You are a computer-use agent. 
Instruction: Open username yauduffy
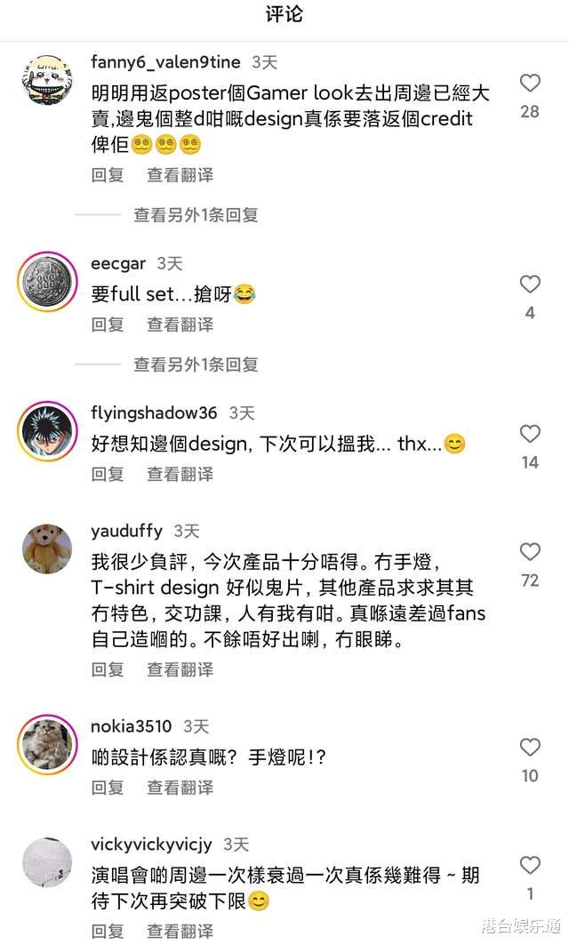pos(126,531)
